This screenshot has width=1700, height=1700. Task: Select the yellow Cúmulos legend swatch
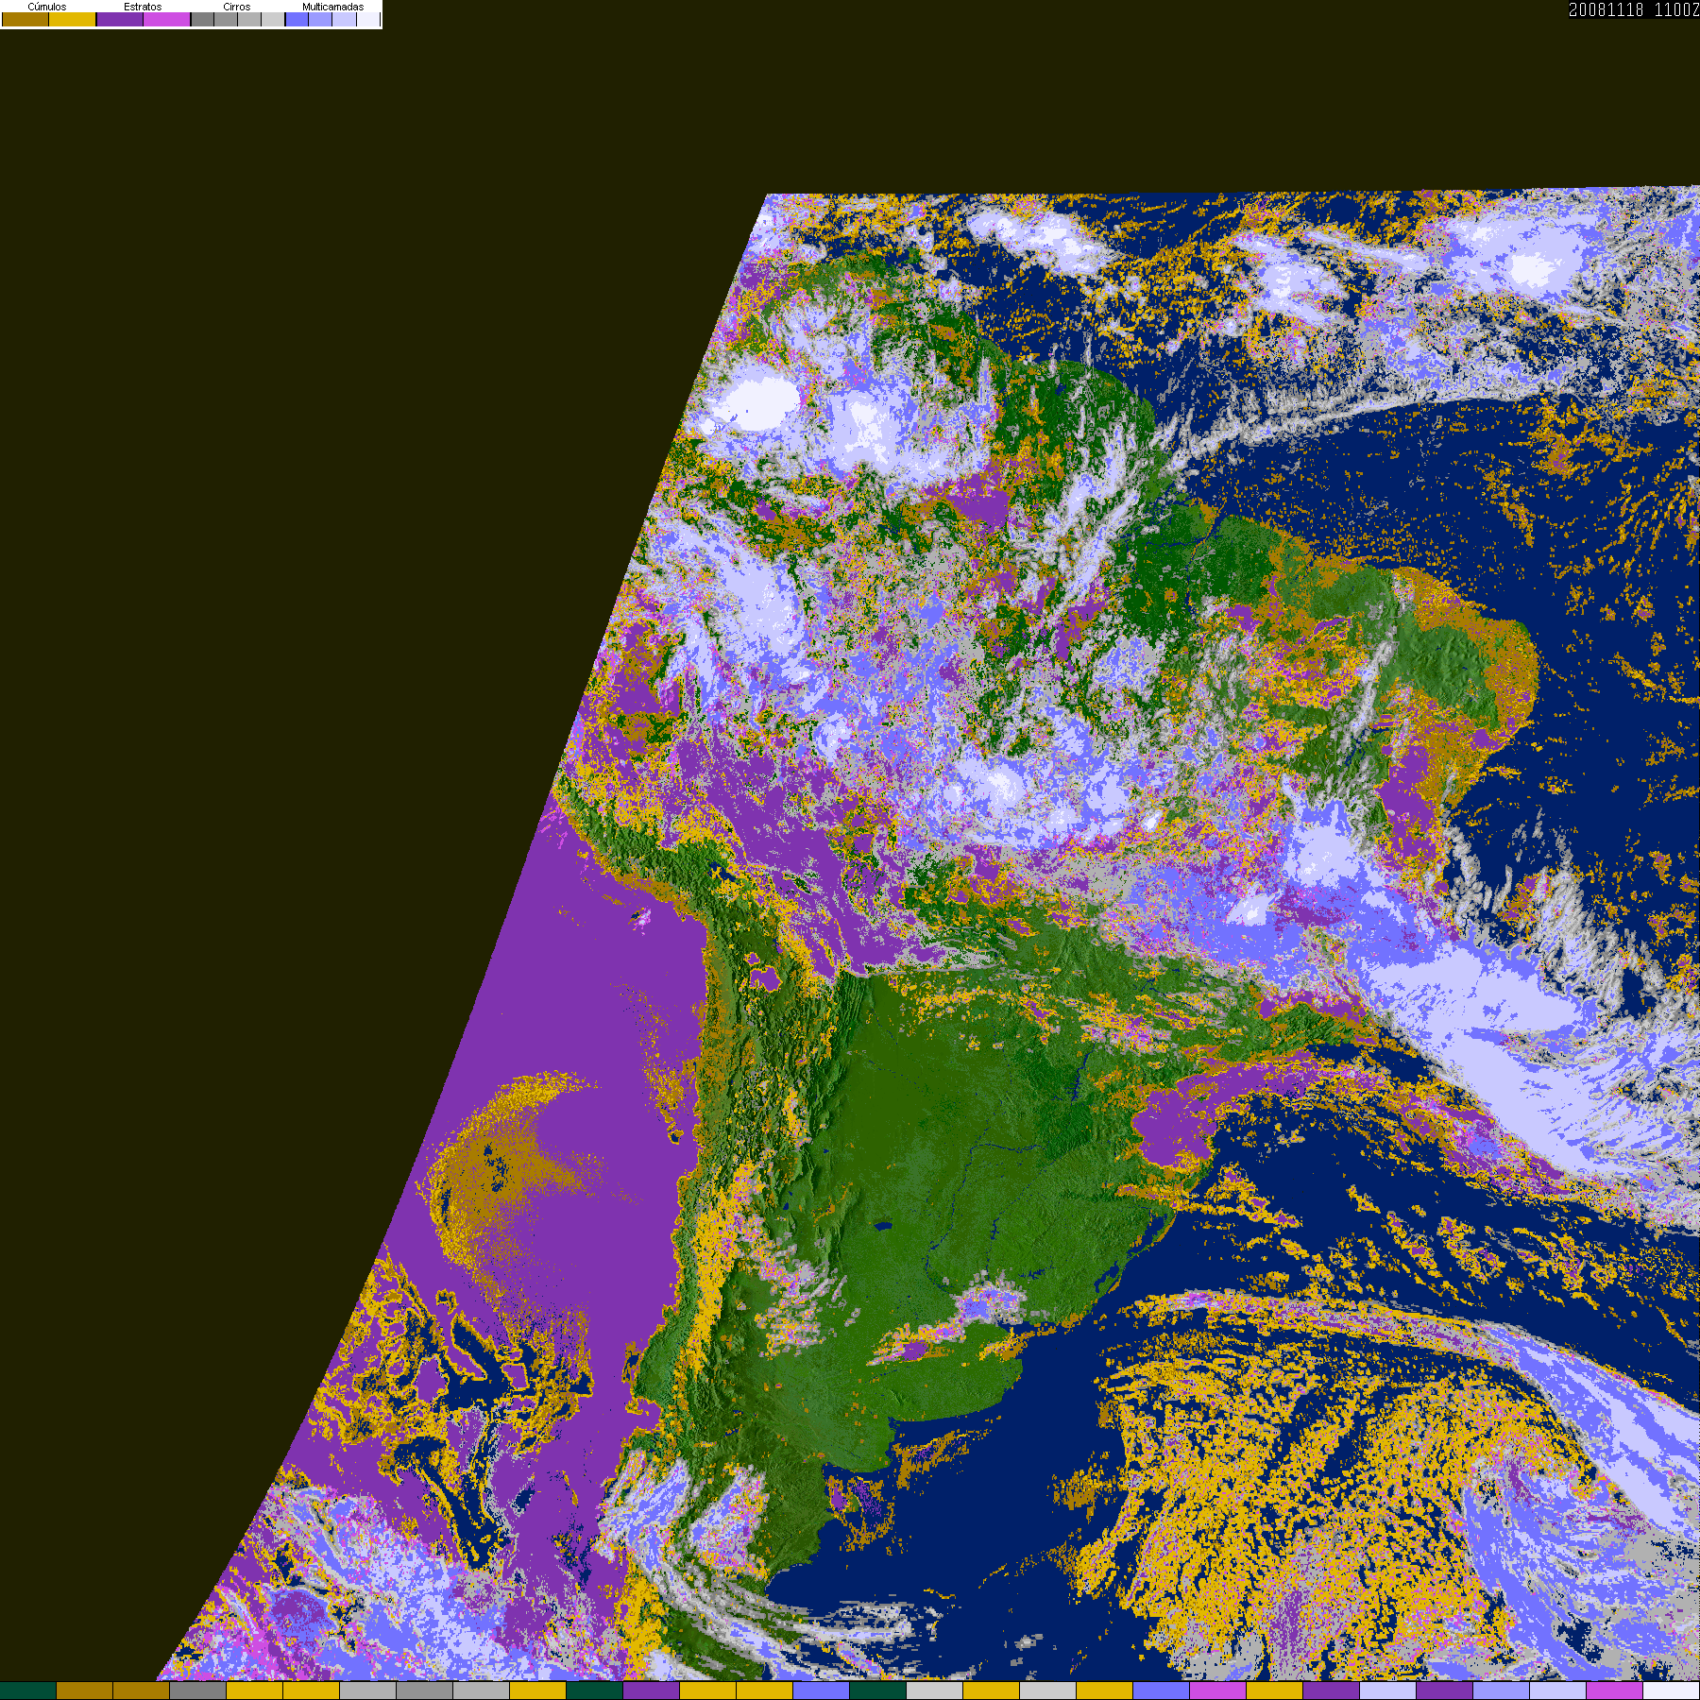tap(73, 20)
